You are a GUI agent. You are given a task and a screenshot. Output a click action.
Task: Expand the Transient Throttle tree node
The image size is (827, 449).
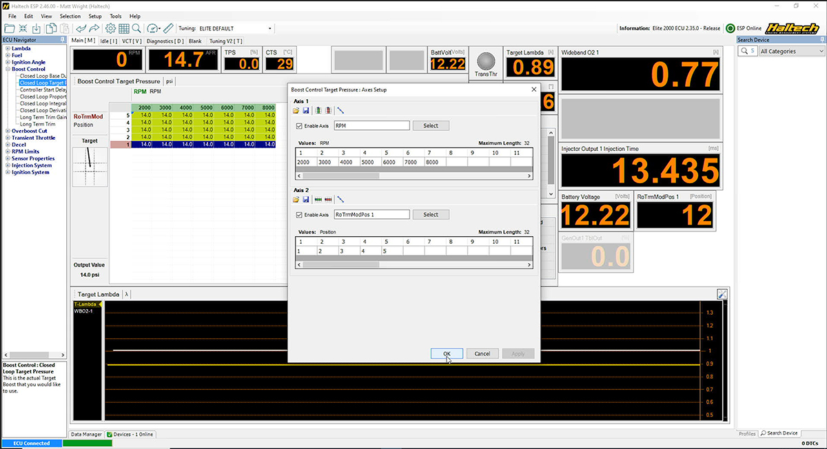pos(8,138)
